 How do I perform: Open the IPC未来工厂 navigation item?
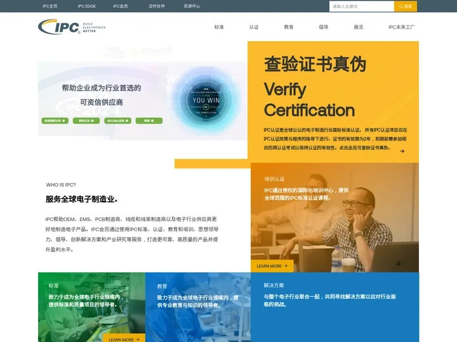click(x=401, y=27)
